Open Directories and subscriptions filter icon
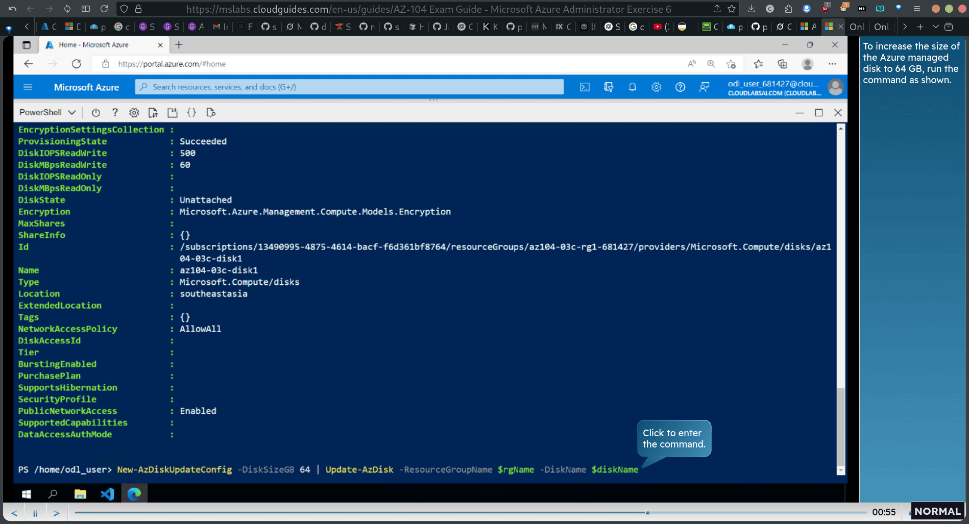This screenshot has width=969, height=524. click(609, 87)
